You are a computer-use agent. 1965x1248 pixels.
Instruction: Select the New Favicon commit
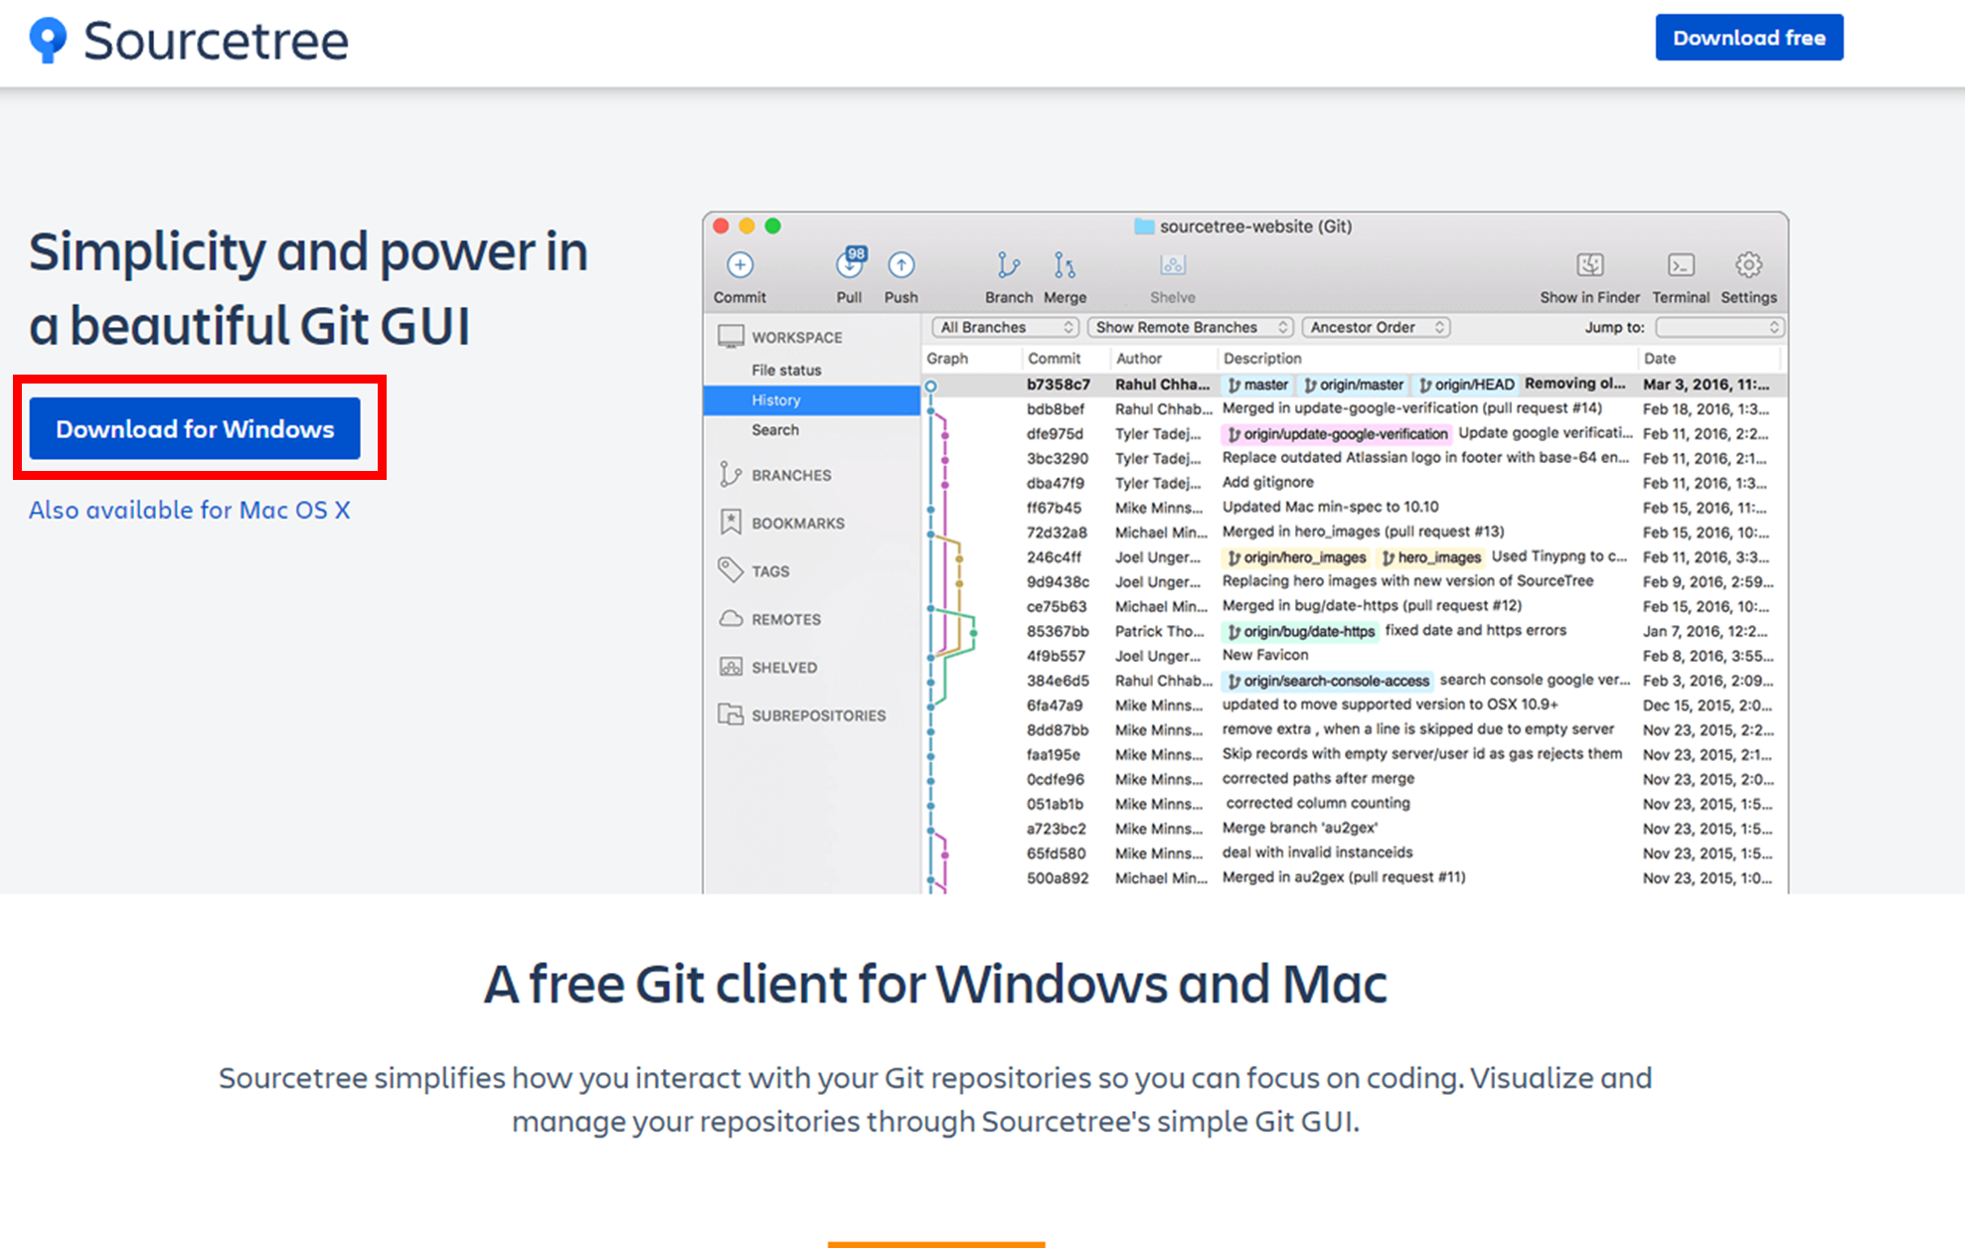(1353, 656)
